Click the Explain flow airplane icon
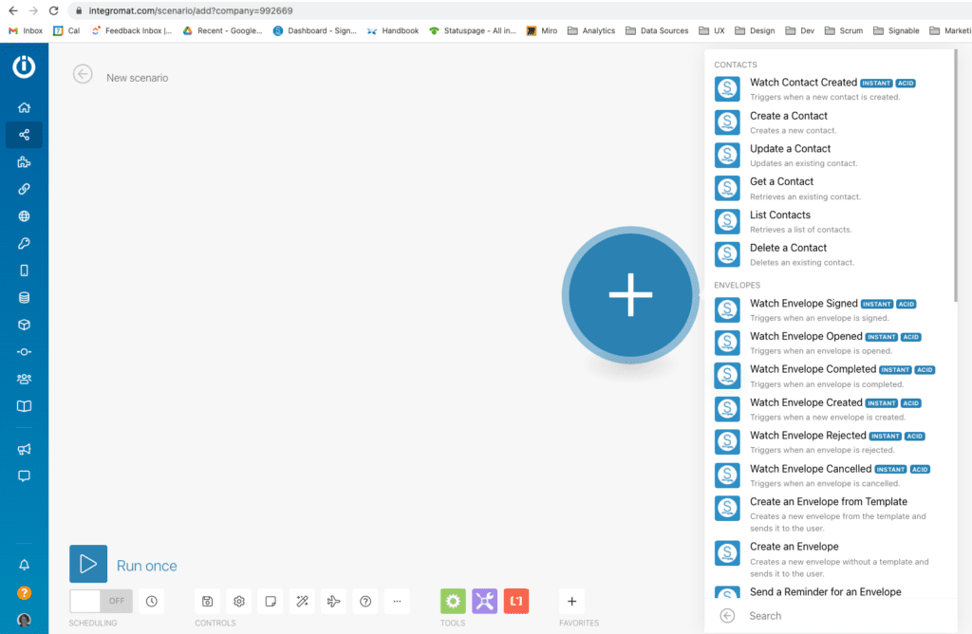 [x=333, y=601]
